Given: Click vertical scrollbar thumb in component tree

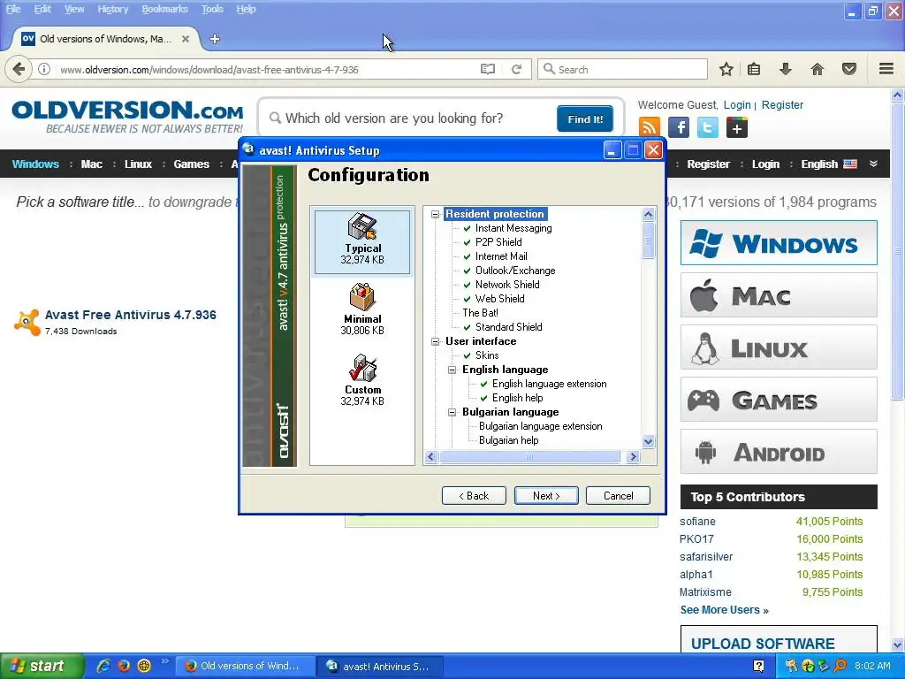Looking at the screenshot, I should (648, 240).
